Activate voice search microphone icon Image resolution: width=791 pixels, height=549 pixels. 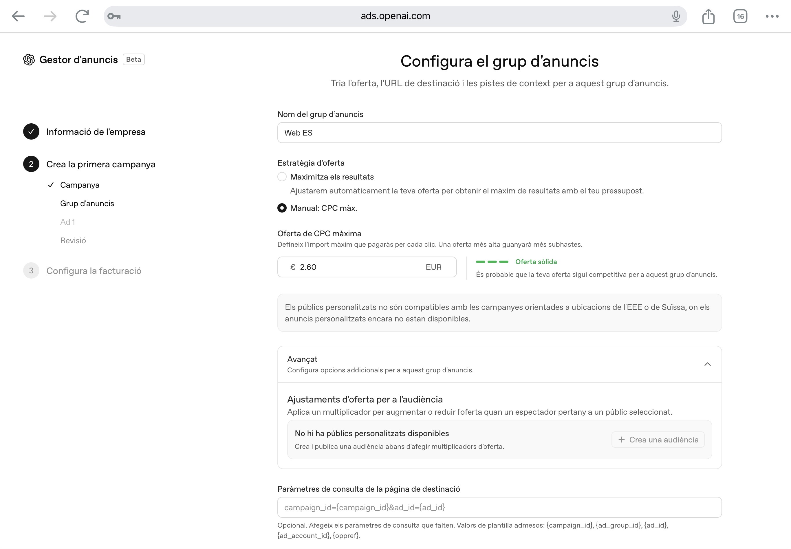(x=676, y=16)
